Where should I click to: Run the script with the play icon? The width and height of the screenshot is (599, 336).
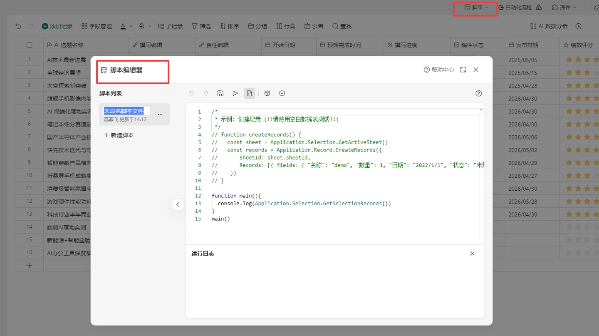(x=235, y=93)
